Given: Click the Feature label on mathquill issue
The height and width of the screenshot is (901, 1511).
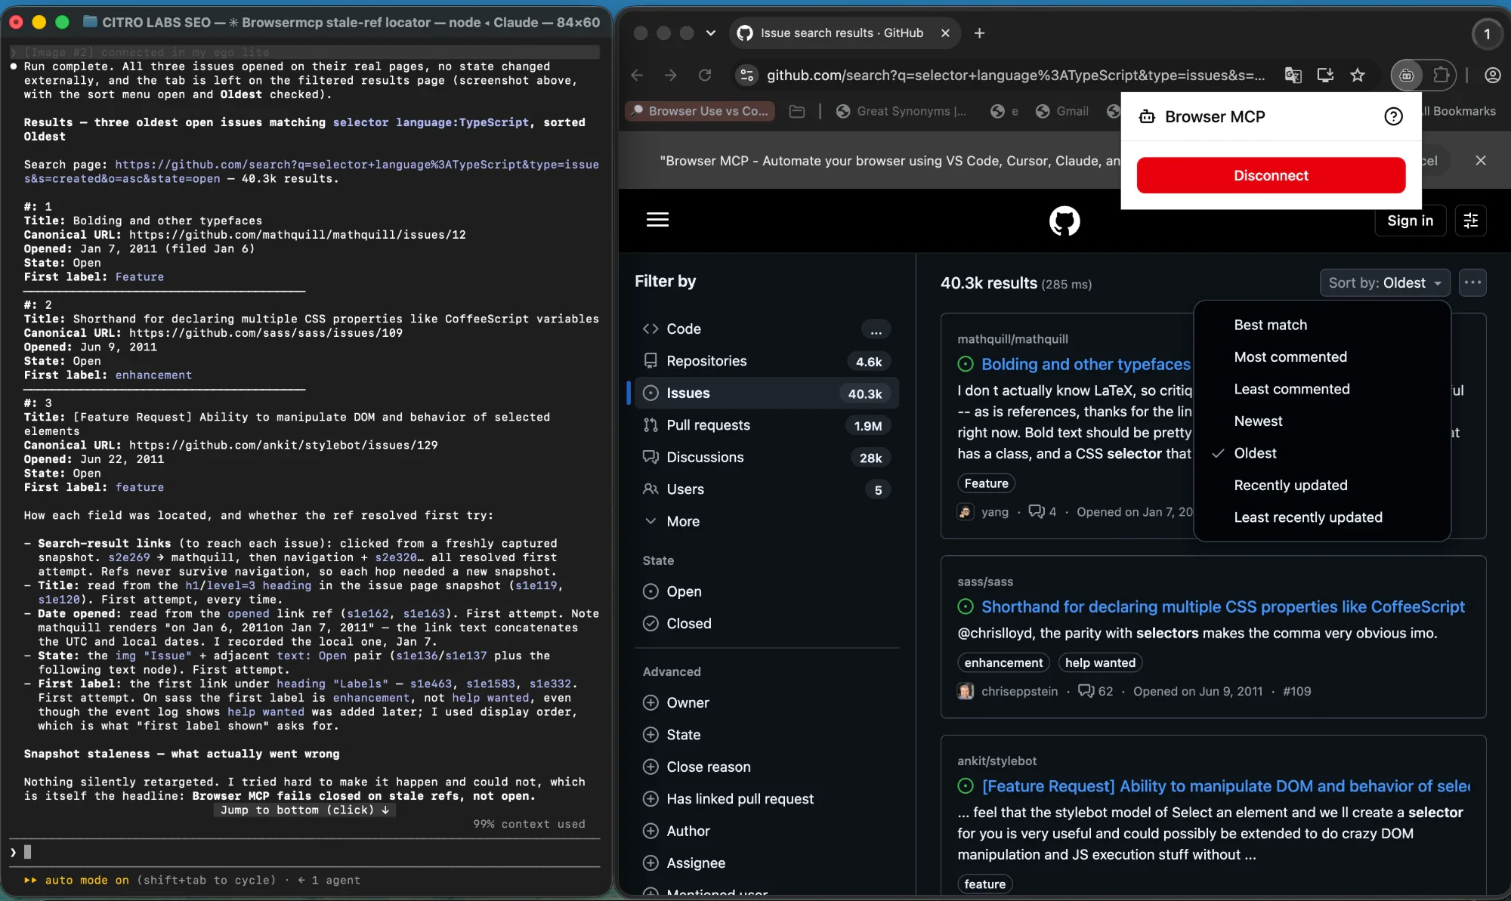Looking at the screenshot, I should click(986, 483).
